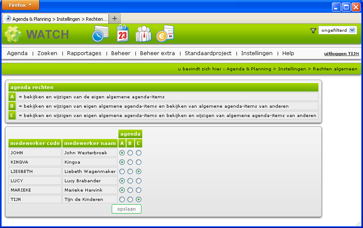Select the Agenda & Planning browser tab
Viewport: 363px width, 228px height.
coord(56,19)
